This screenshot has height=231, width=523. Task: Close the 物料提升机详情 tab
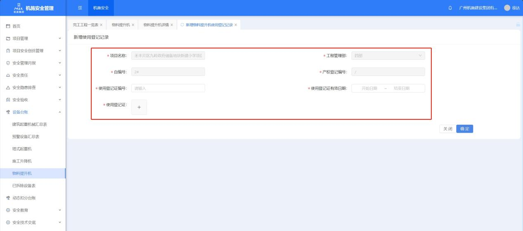(172, 25)
